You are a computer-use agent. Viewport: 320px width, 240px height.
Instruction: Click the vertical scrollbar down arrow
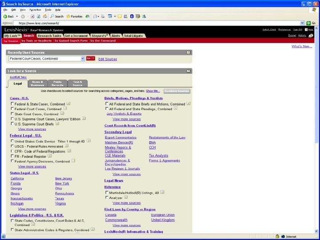(316, 231)
